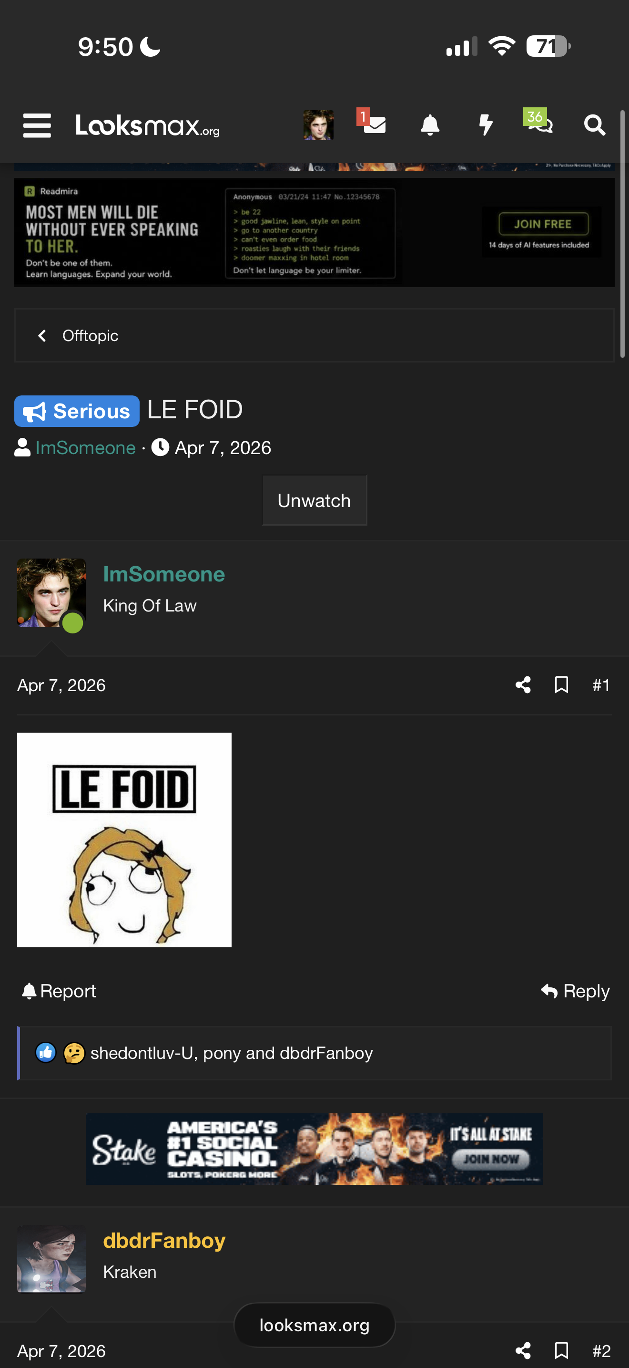Image resolution: width=629 pixels, height=1368 pixels.
Task: Share post #1 via the share icon
Action: [523, 685]
